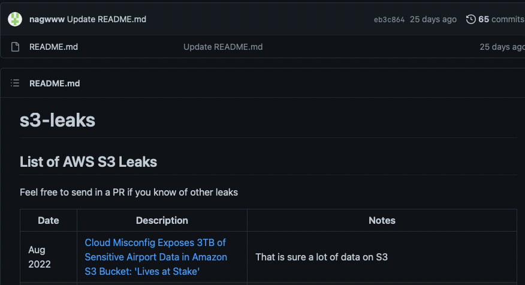The image size is (525, 285).
Task: Click the List of AWS S3 Leaks heading
Action: pos(88,162)
